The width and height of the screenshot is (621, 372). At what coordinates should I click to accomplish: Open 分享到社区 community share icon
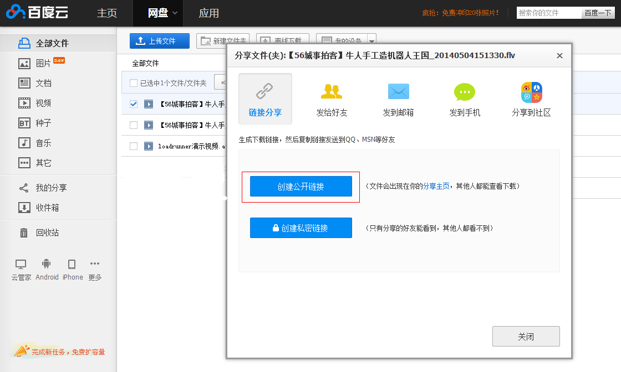[531, 92]
